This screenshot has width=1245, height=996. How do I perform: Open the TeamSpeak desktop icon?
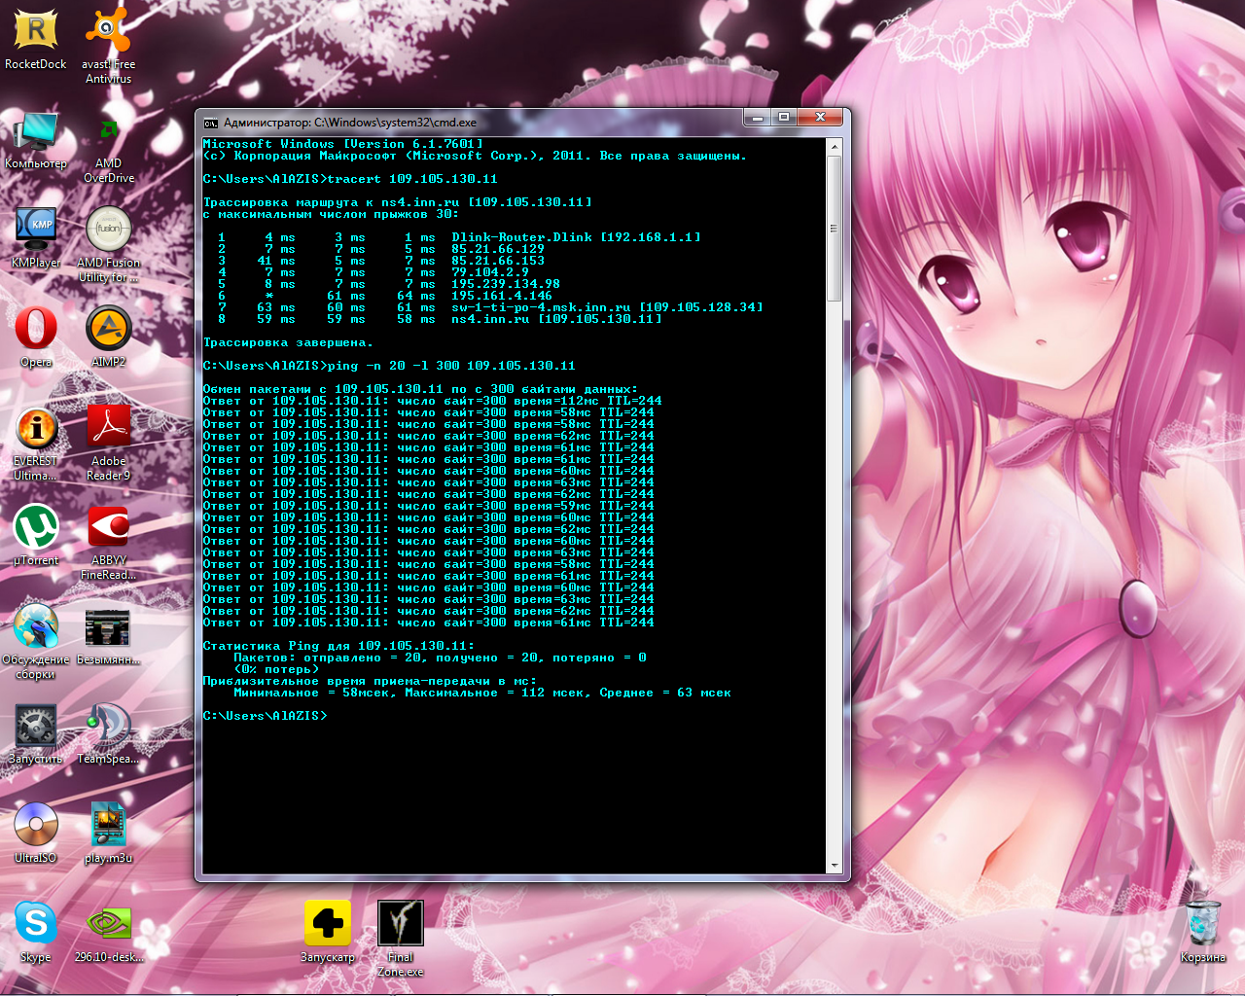click(x=108, y=734)
